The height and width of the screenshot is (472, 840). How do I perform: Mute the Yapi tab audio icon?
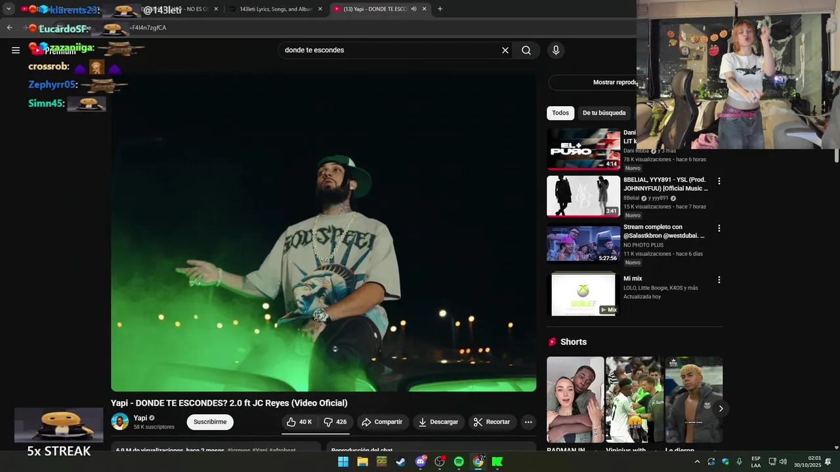413,9
